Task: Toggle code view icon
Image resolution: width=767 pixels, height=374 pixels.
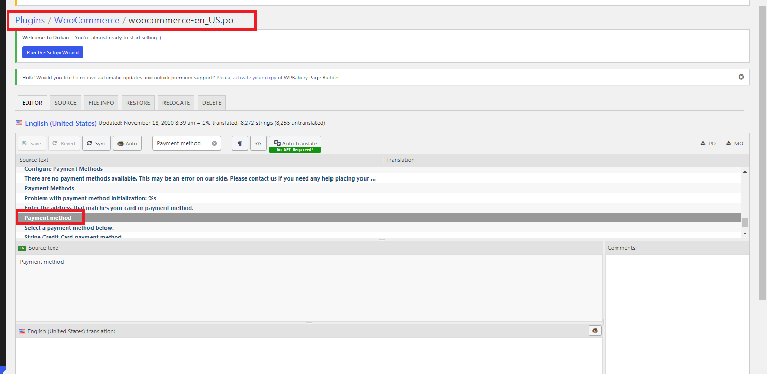Action: (259, 143)
